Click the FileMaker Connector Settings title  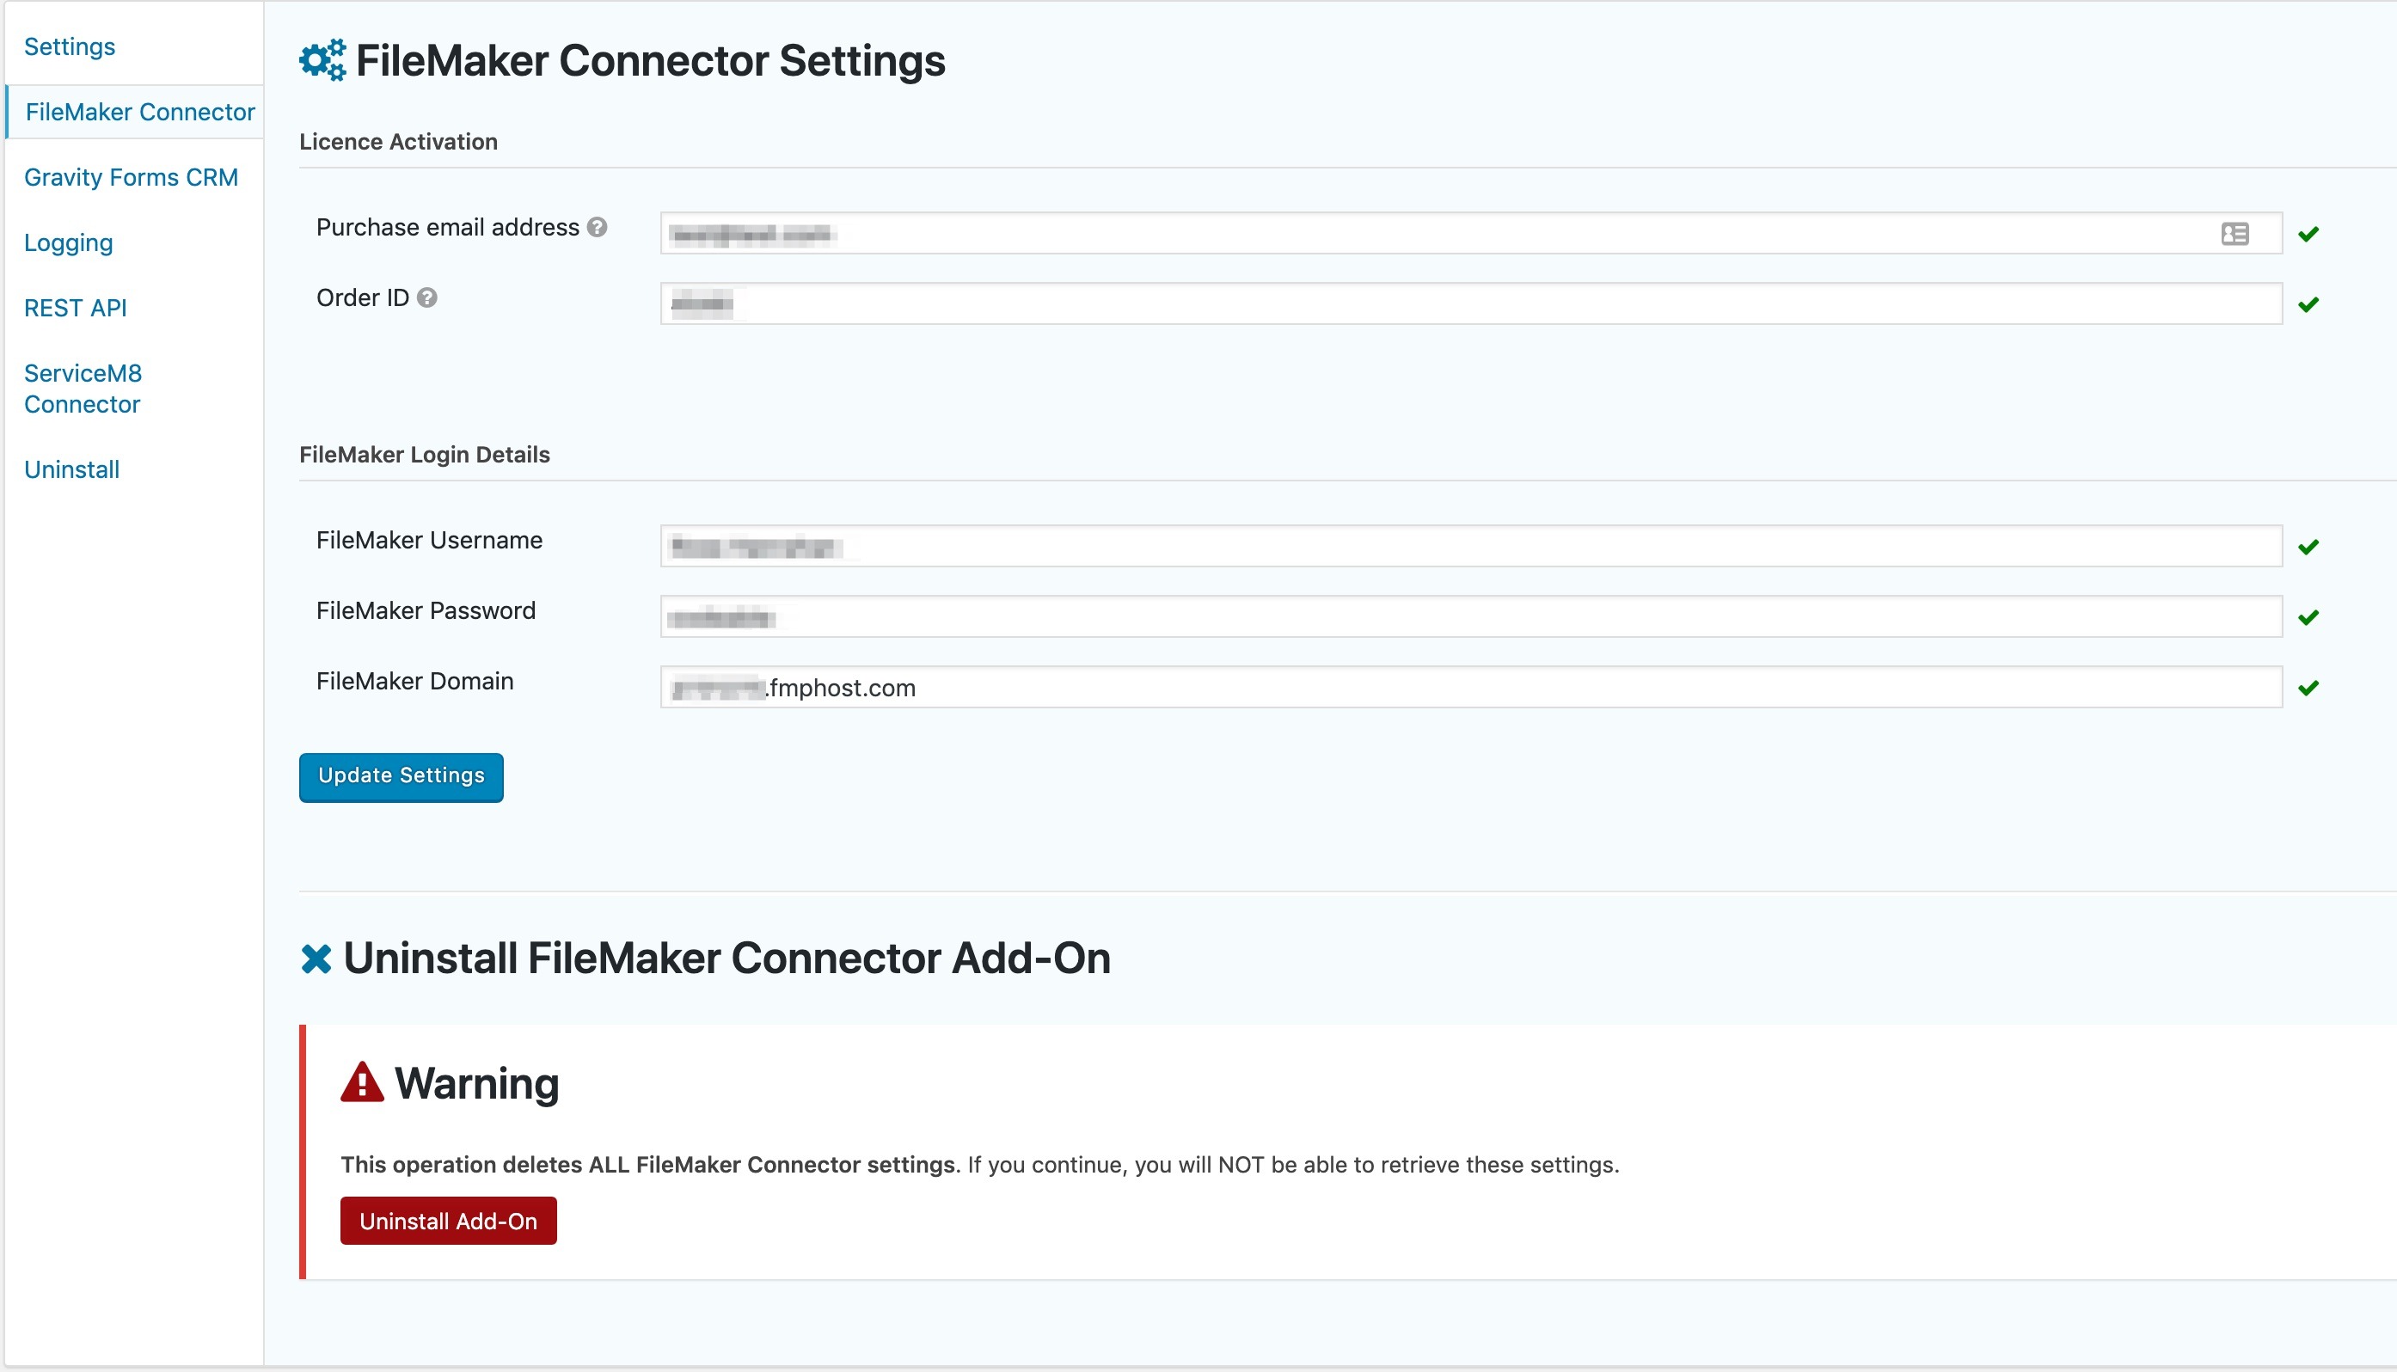(x=651, y=60)
